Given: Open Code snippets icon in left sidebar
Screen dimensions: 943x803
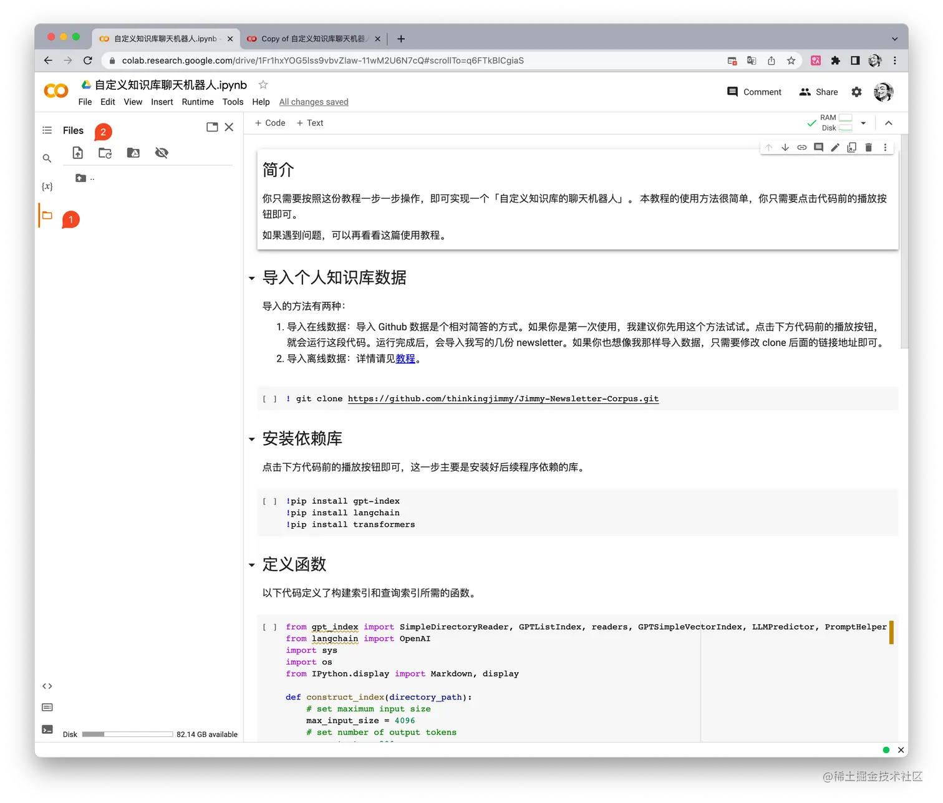Looking at the screenshot, I should point(47,686).
